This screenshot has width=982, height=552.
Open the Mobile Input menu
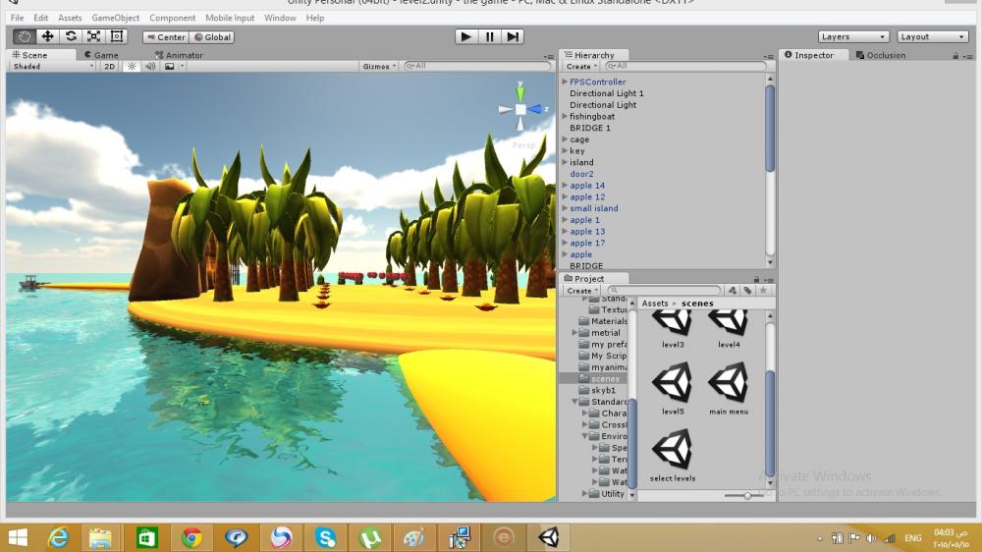230,18
